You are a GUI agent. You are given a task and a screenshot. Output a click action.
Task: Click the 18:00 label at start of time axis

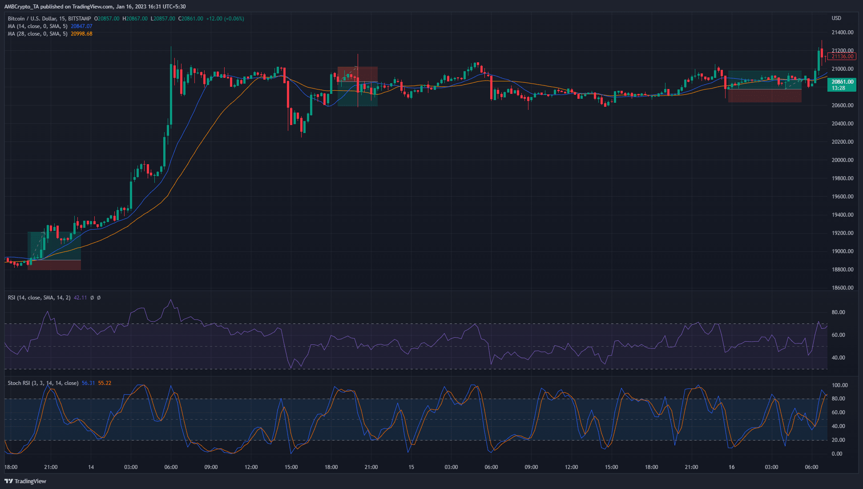[x=11, y=467]
